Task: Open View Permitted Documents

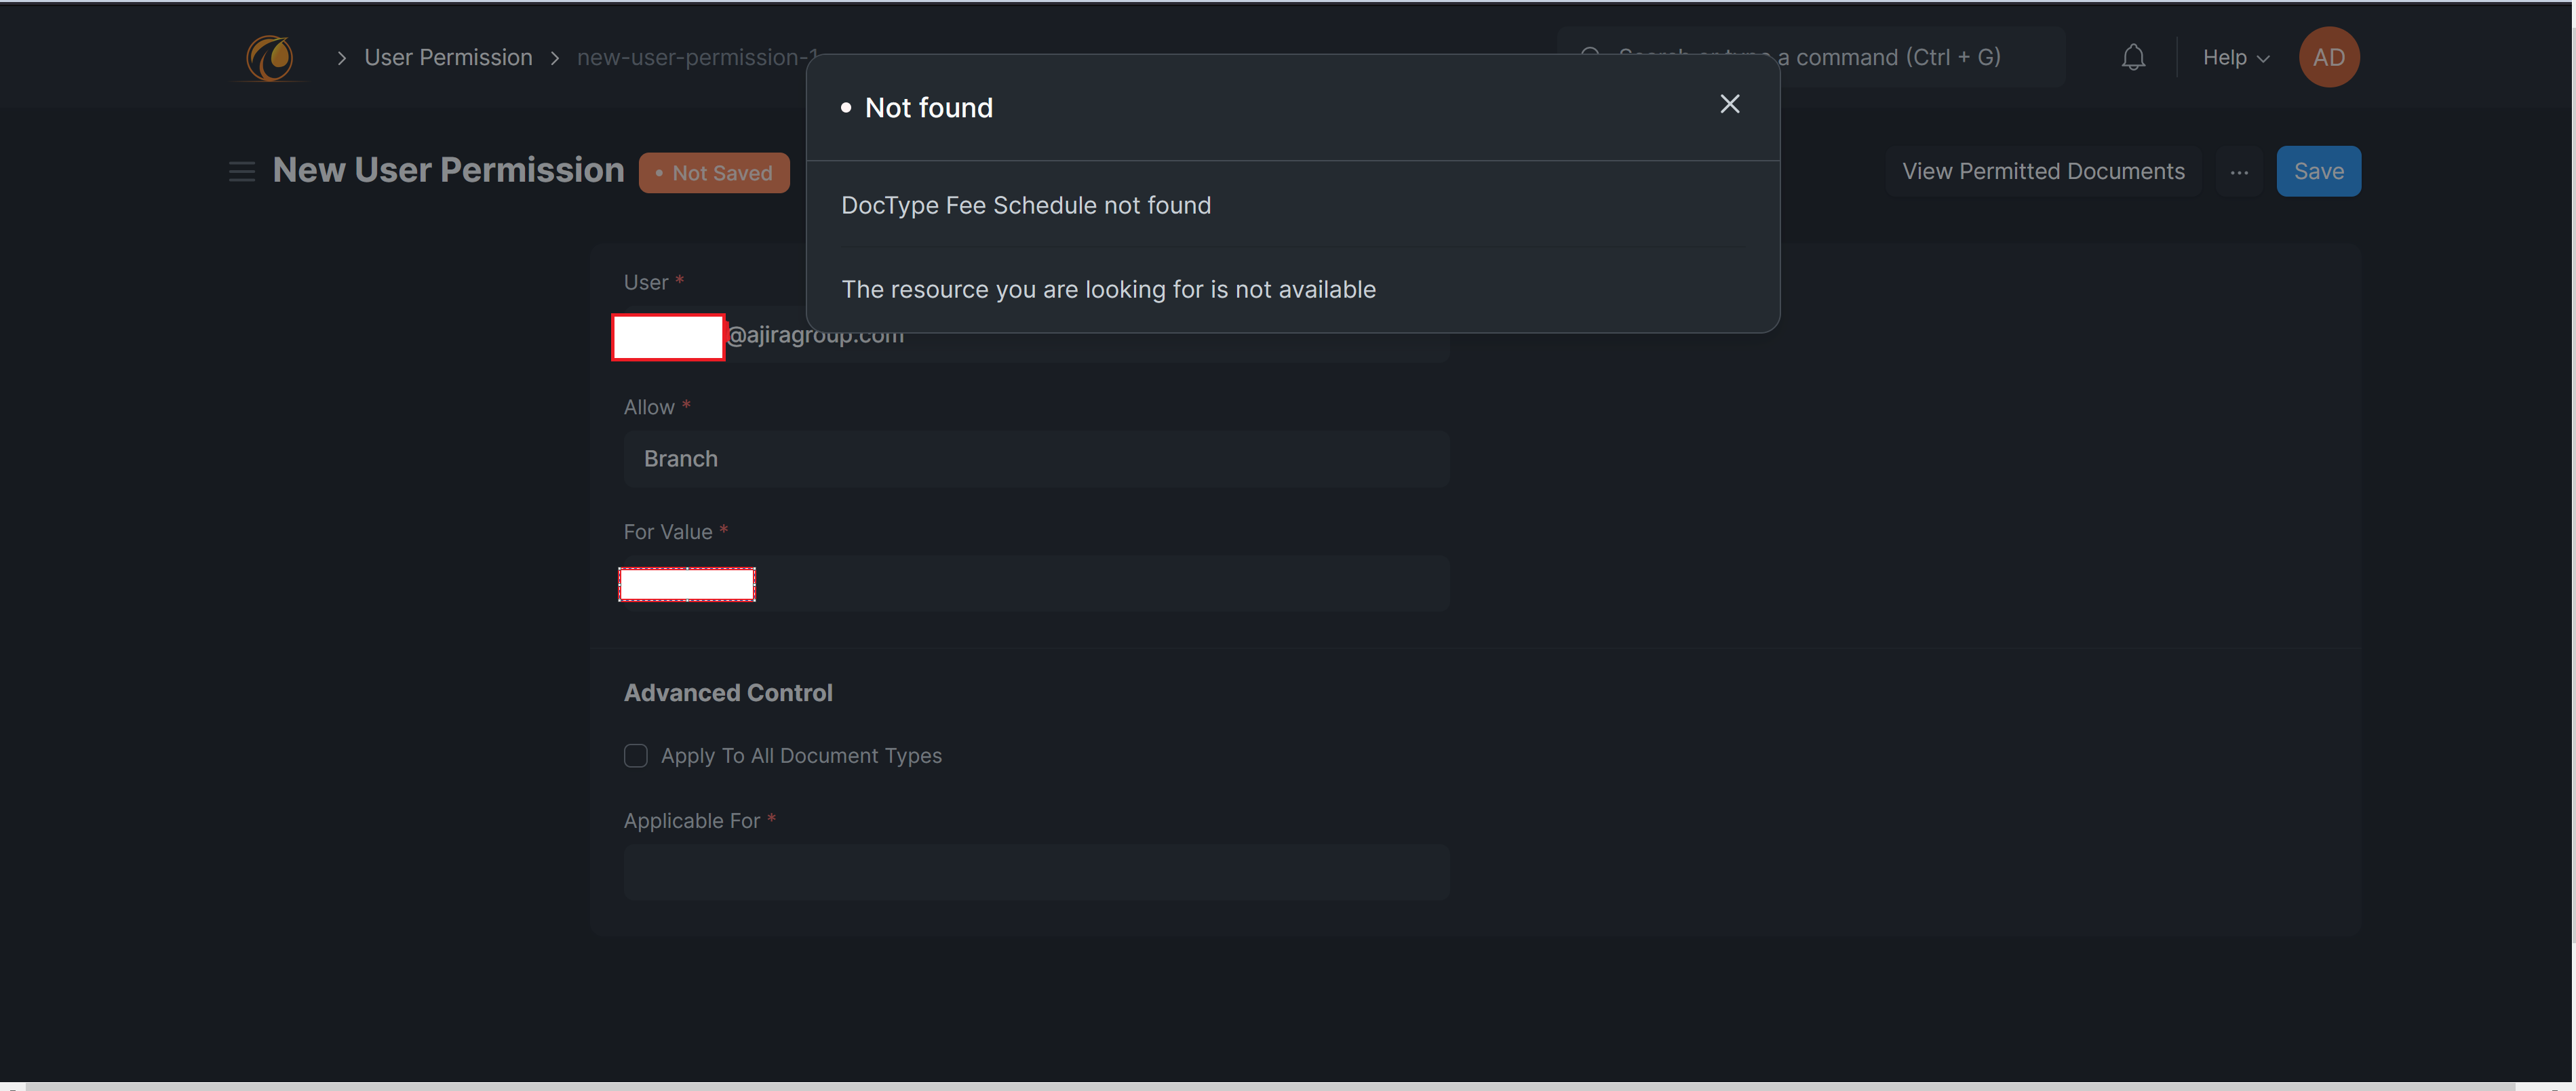Action: pos(2044,171)
